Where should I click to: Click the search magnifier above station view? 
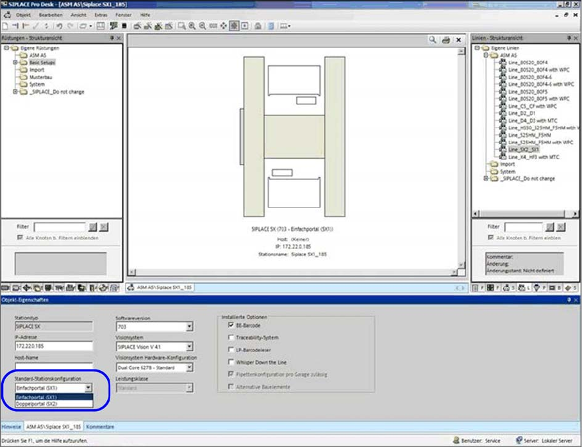(433, 40)
